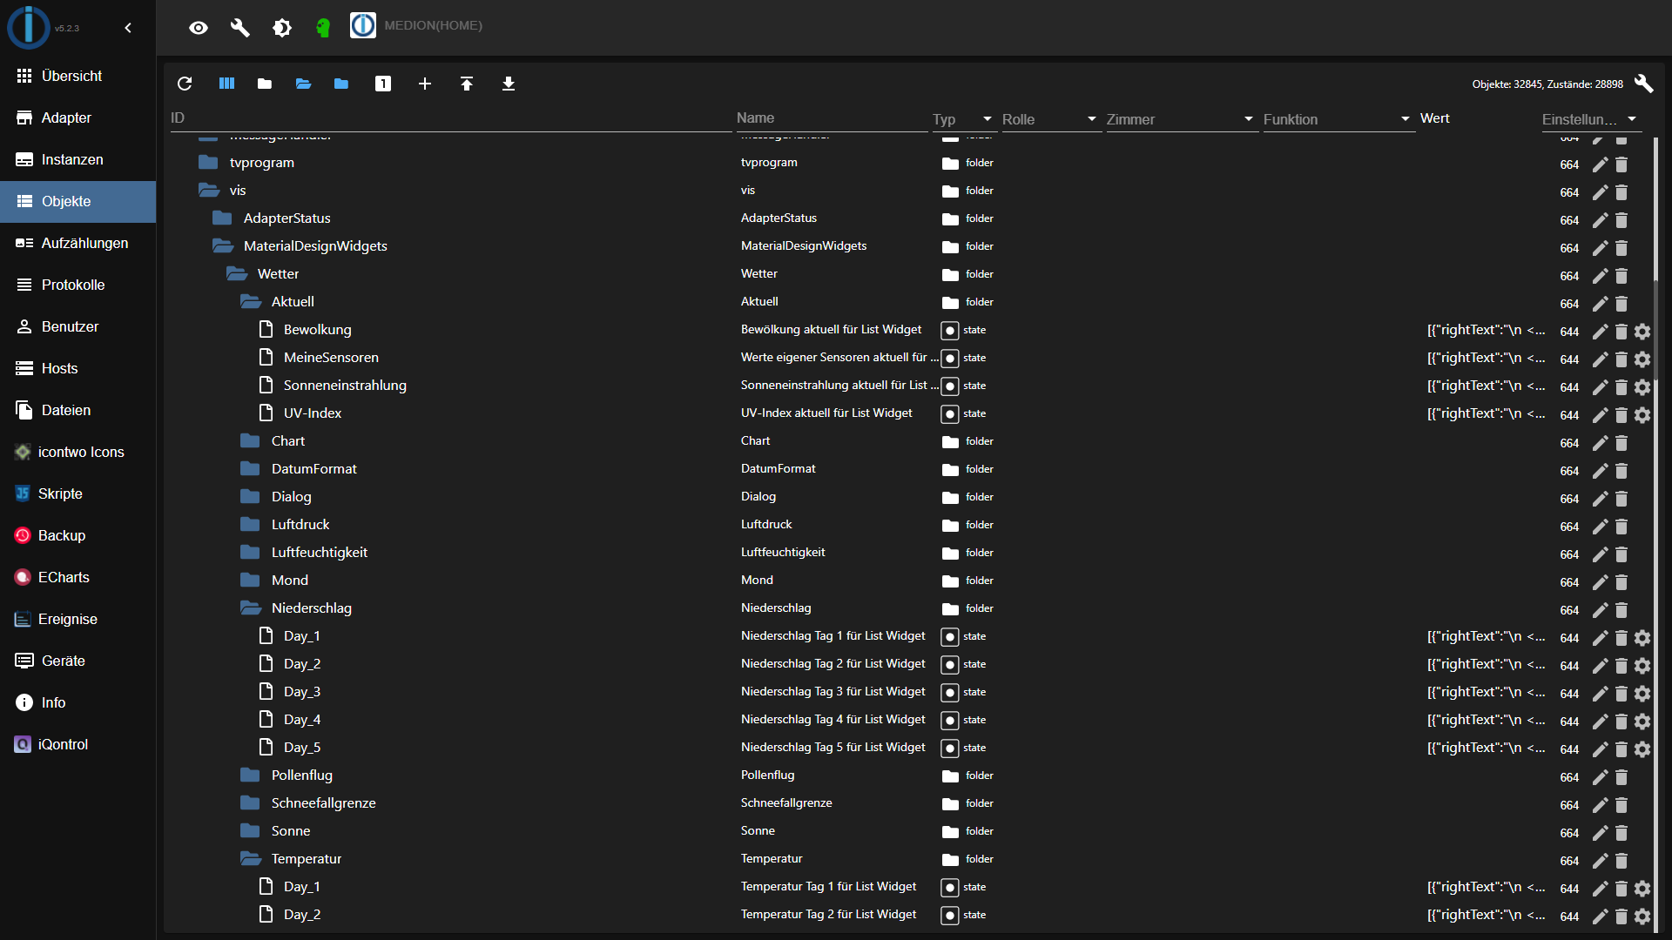
Task: Open ECharts in the sidebar
Action: pyautogui.click(x=78, y=577)
